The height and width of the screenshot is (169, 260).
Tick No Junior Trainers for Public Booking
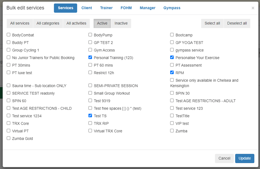point(8,57)
